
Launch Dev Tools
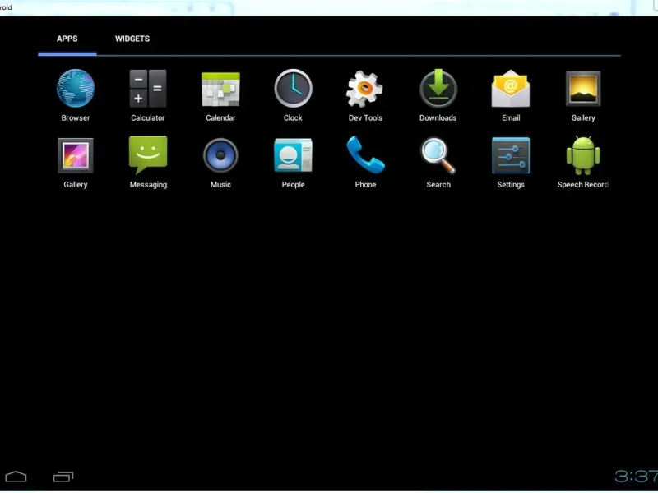pos(364,89)
